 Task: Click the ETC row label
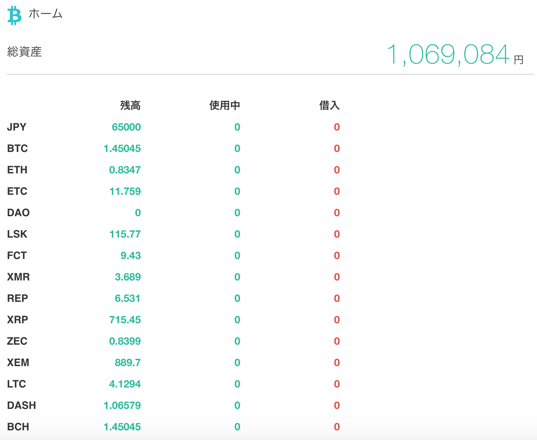click(x=17, y=191)
